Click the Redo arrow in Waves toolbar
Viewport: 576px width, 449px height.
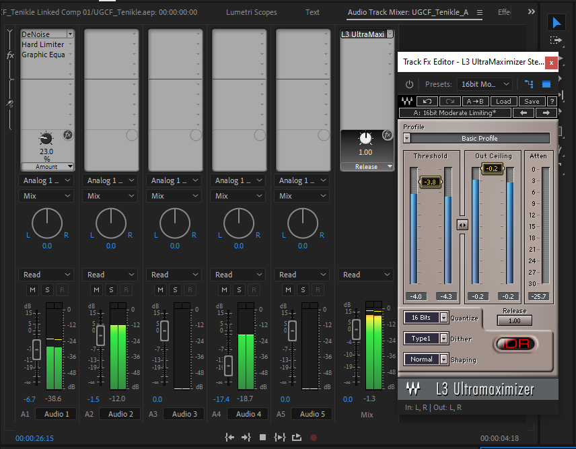click(450, 102)
